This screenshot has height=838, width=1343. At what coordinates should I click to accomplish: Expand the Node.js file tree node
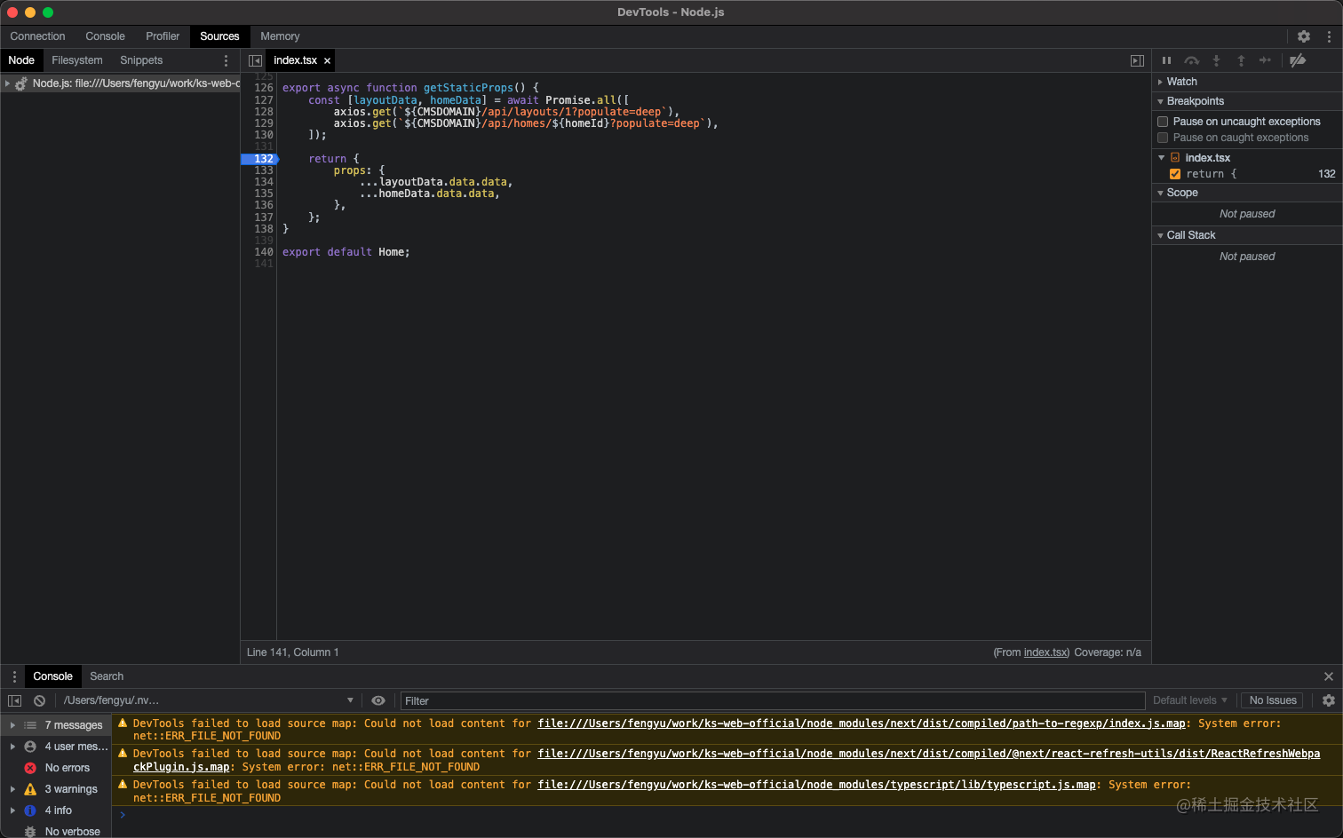7,83
